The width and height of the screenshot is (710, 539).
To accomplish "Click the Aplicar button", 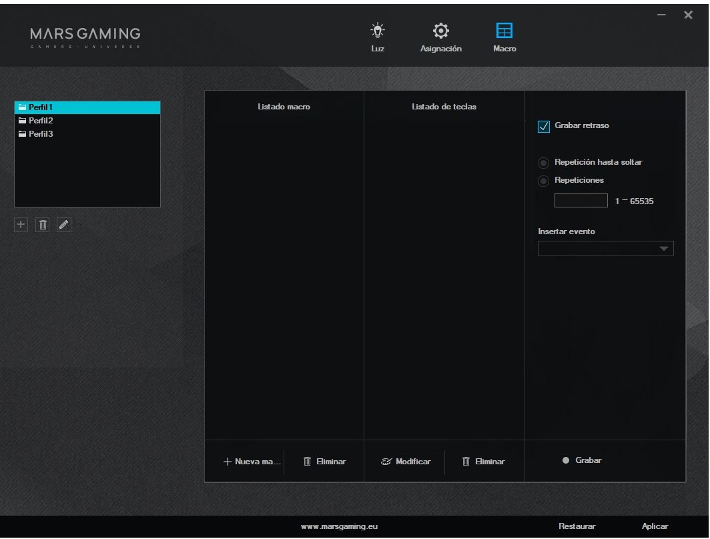I will [655, 526].
